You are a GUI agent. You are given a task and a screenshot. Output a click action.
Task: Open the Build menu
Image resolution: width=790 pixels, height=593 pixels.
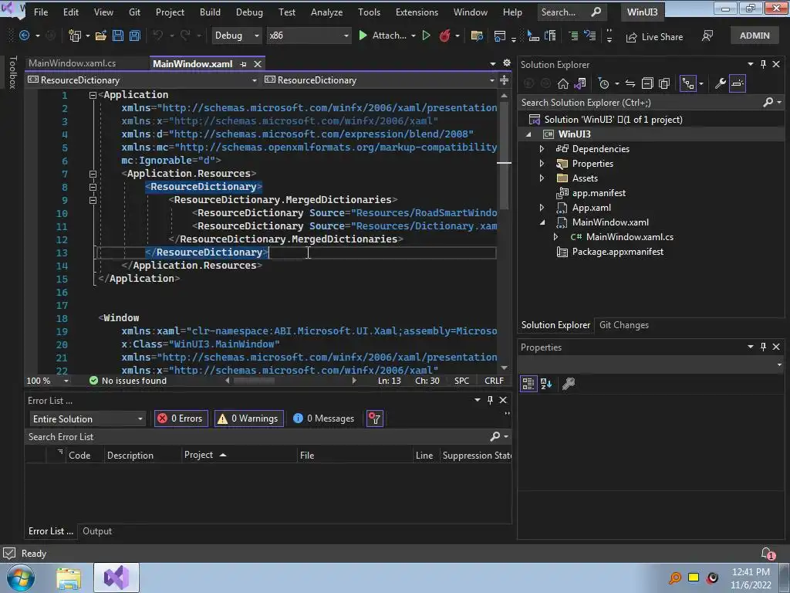(x=210, y=12)
